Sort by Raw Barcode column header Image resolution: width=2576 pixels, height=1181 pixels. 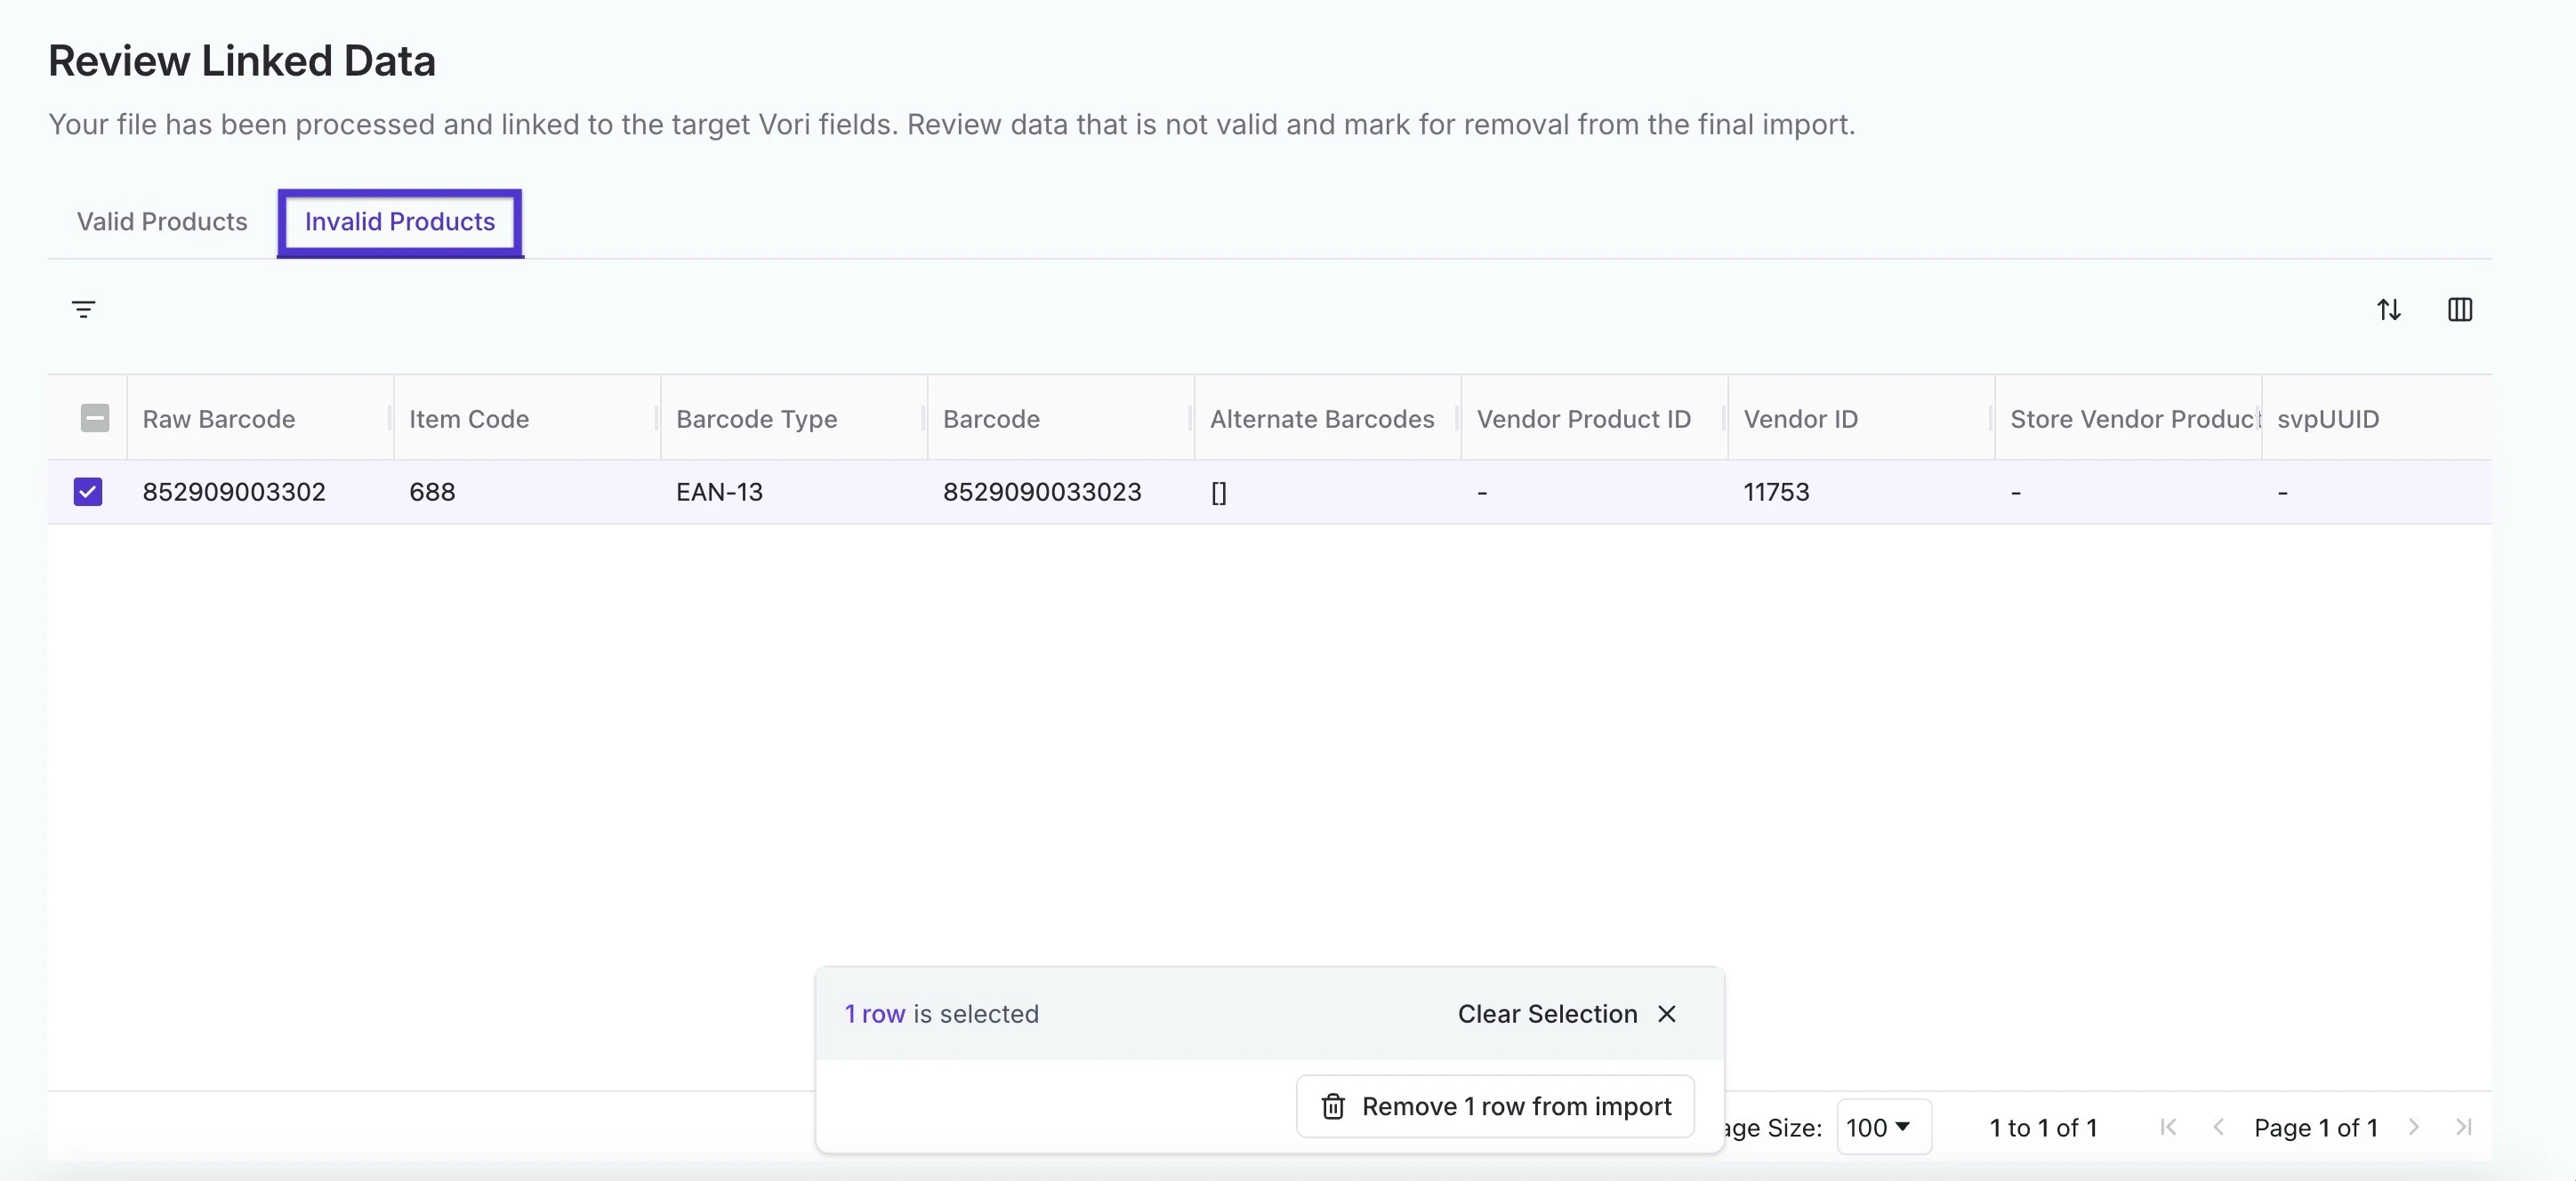coord(219,419)
